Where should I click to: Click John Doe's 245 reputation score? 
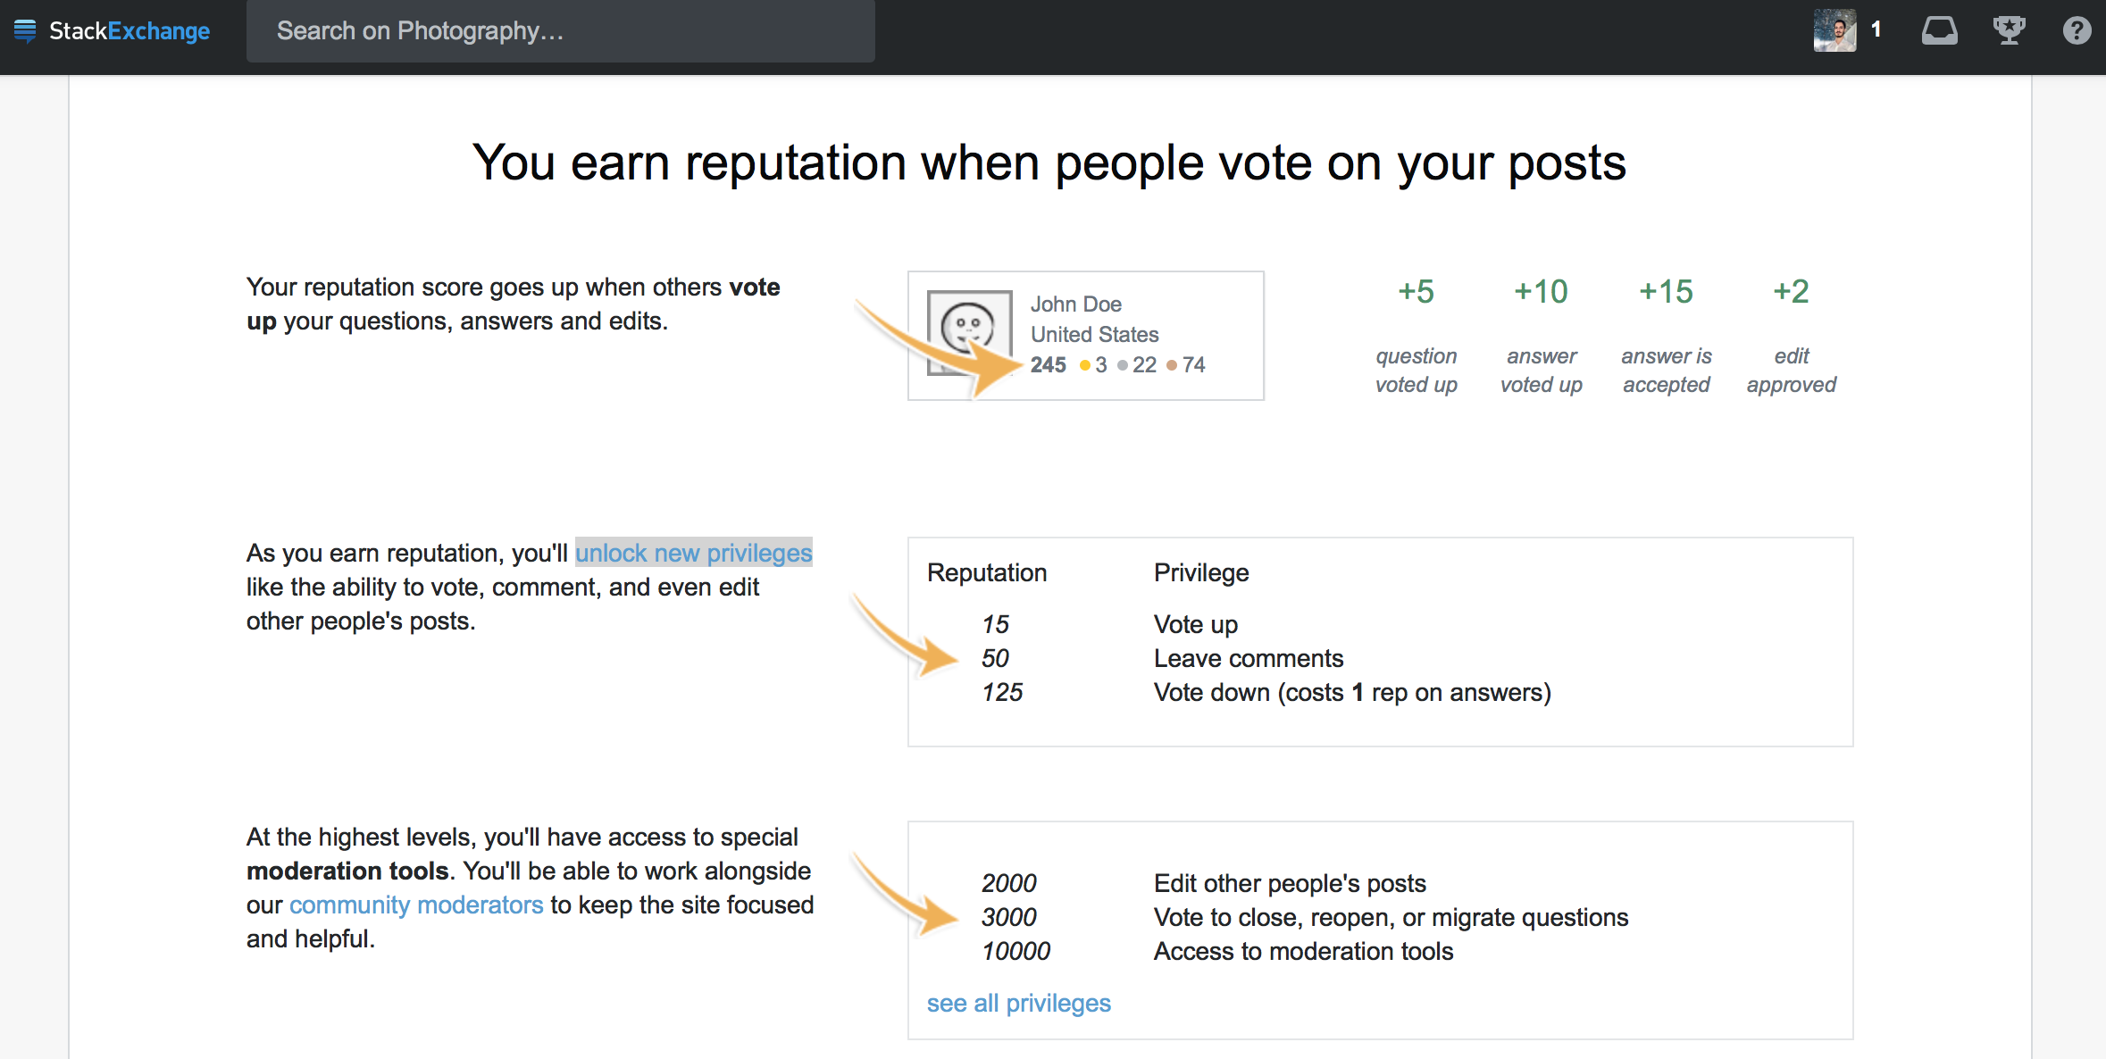pyautogui.click(x=1048, y=365)
